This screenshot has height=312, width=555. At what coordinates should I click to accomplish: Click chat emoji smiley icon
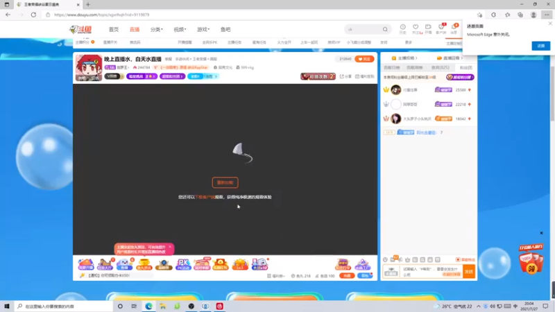point(385,259)
